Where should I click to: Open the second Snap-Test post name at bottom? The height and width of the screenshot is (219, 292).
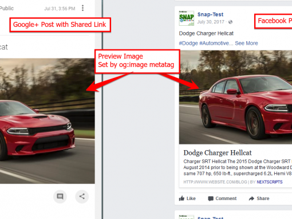210,218
